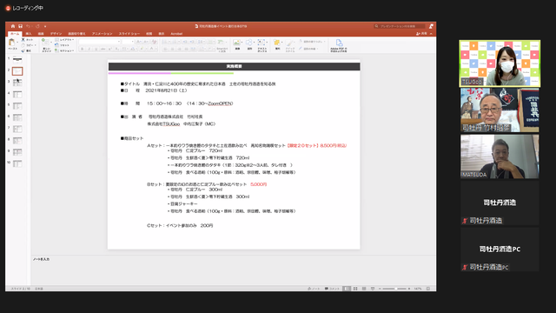Select slide 1 thumbnail
556x313 pixels.
17,59
